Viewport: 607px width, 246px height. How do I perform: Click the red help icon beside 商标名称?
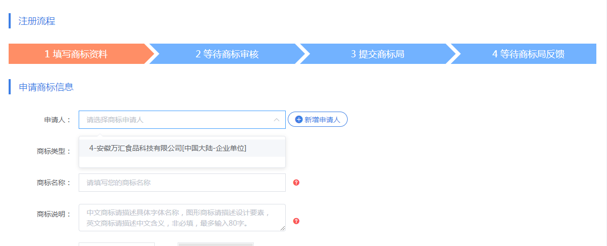tap(296, 183)
